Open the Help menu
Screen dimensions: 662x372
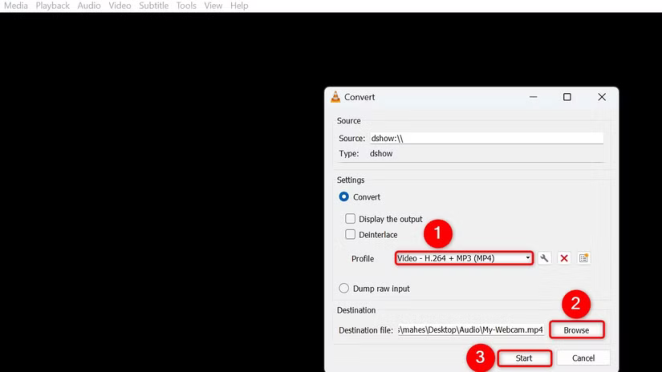(x=239, y=6)
